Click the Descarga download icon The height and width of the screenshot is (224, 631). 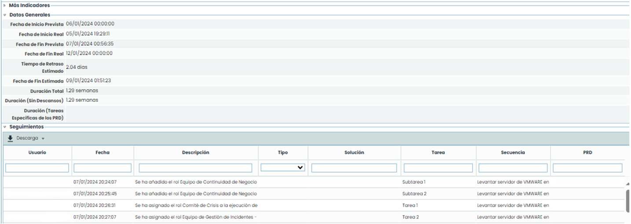pyautogui.click(x=10, y=138)
